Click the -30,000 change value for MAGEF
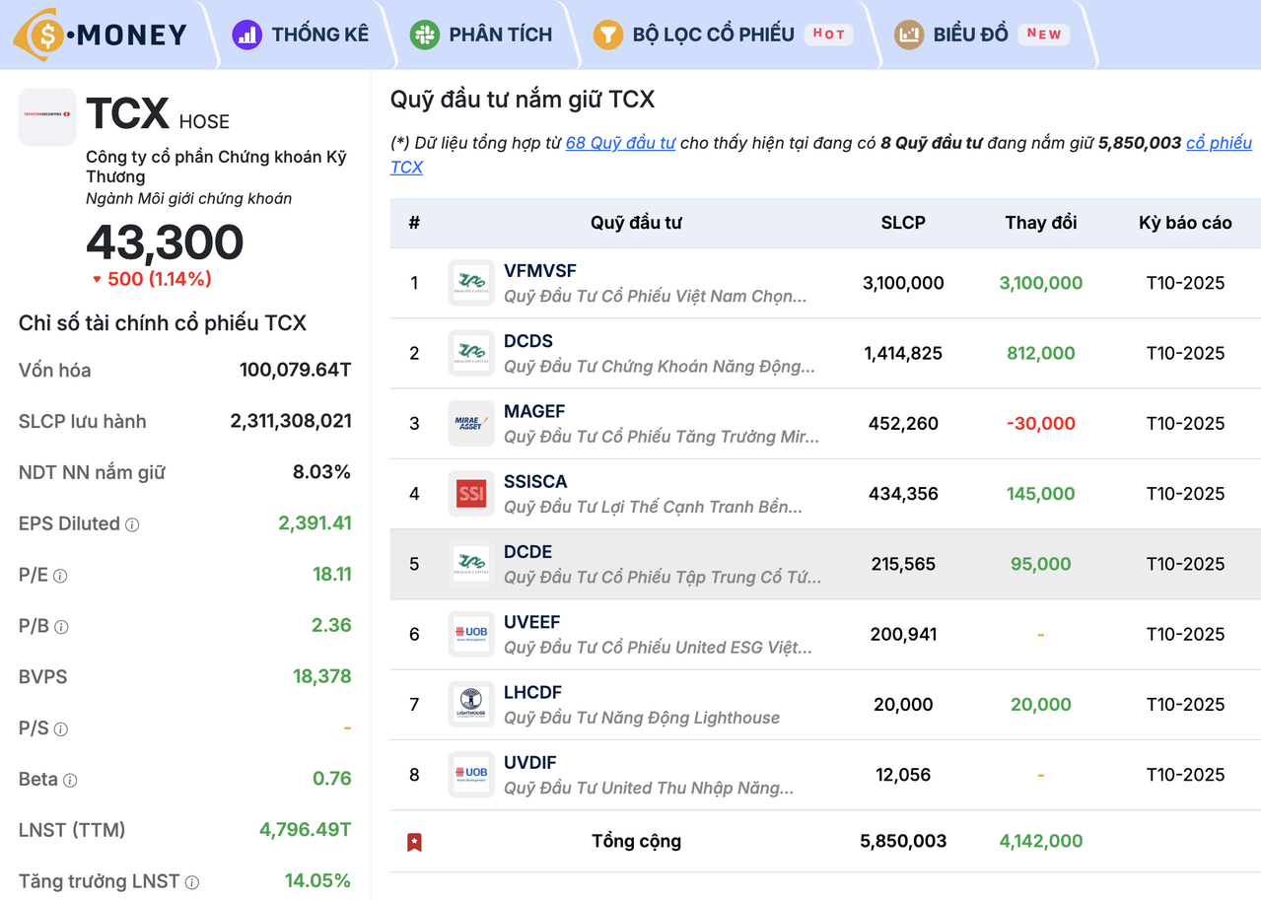 [1041, 423]
